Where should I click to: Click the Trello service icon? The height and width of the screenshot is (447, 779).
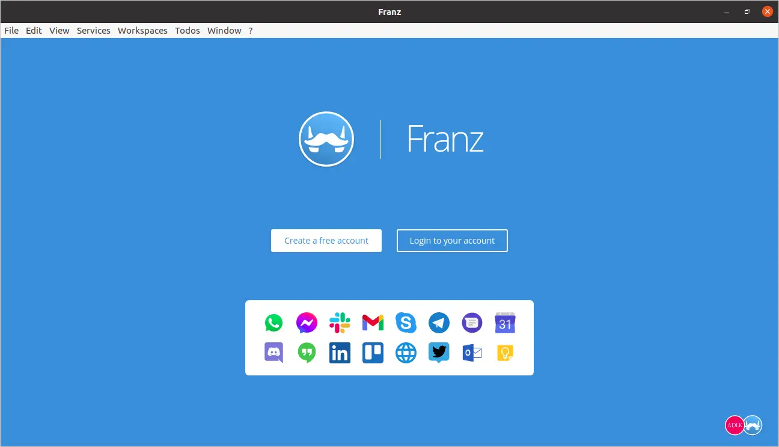pyautogui.click(x=373, y=353)
